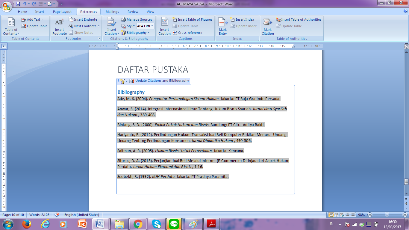Click Update Table in Table of Contents group
The height and width of the screenshot is (230, 409).
(34, 26)
